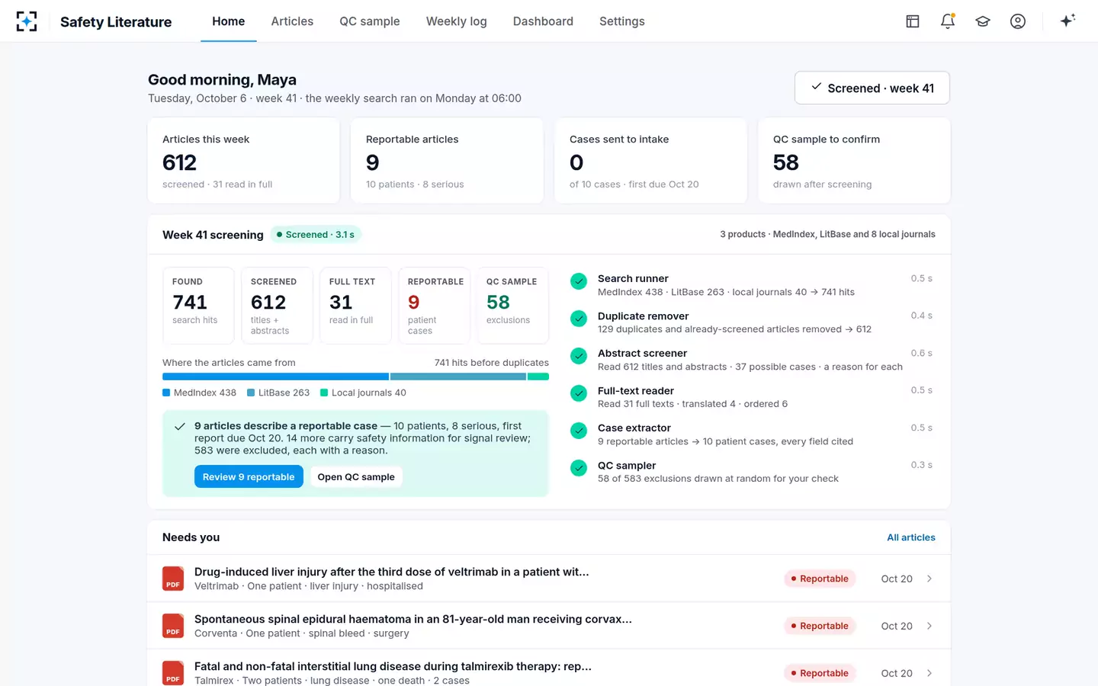1098x686 pixels.
Task: Open the graduation cap learning icon
Action: pos(983,21)
